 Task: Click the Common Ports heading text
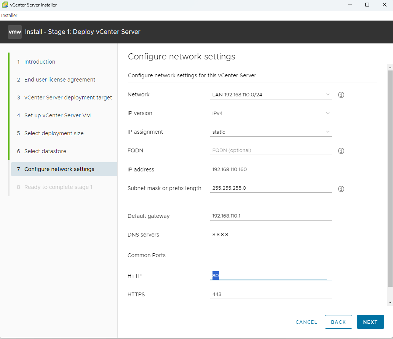[x=147, y=255]
